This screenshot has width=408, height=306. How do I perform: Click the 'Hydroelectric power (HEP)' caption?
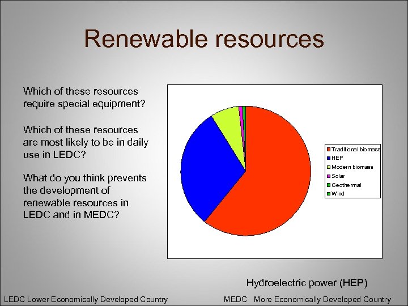(307, 283)
